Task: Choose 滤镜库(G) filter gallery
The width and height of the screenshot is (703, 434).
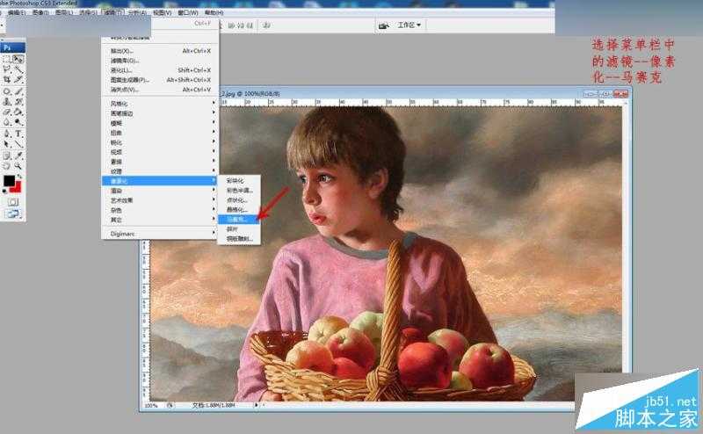Action: (x=160, y=61)
